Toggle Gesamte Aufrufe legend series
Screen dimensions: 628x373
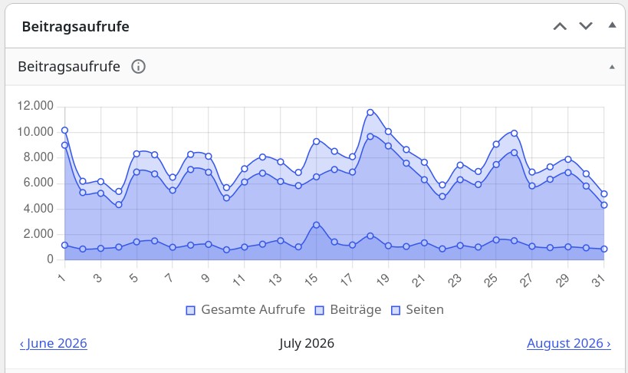click(x=245, y=310)
